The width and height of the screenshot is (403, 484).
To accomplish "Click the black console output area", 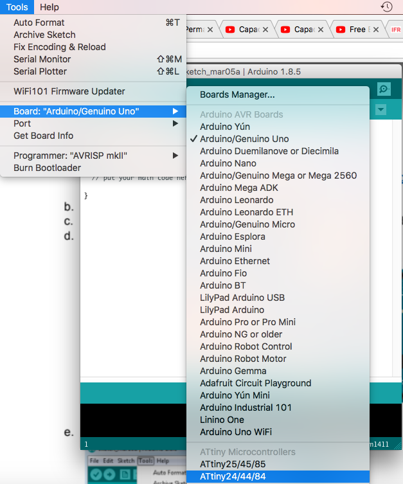I will tap(133, 420).
